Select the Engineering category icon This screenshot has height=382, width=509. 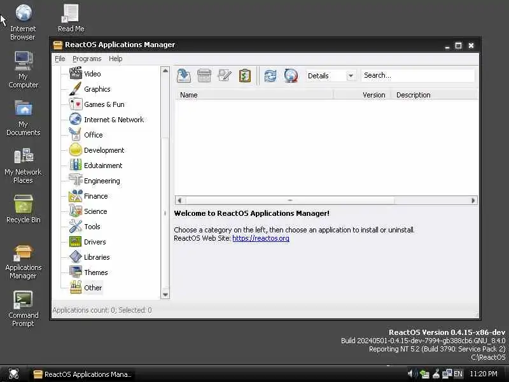(75, 180)
